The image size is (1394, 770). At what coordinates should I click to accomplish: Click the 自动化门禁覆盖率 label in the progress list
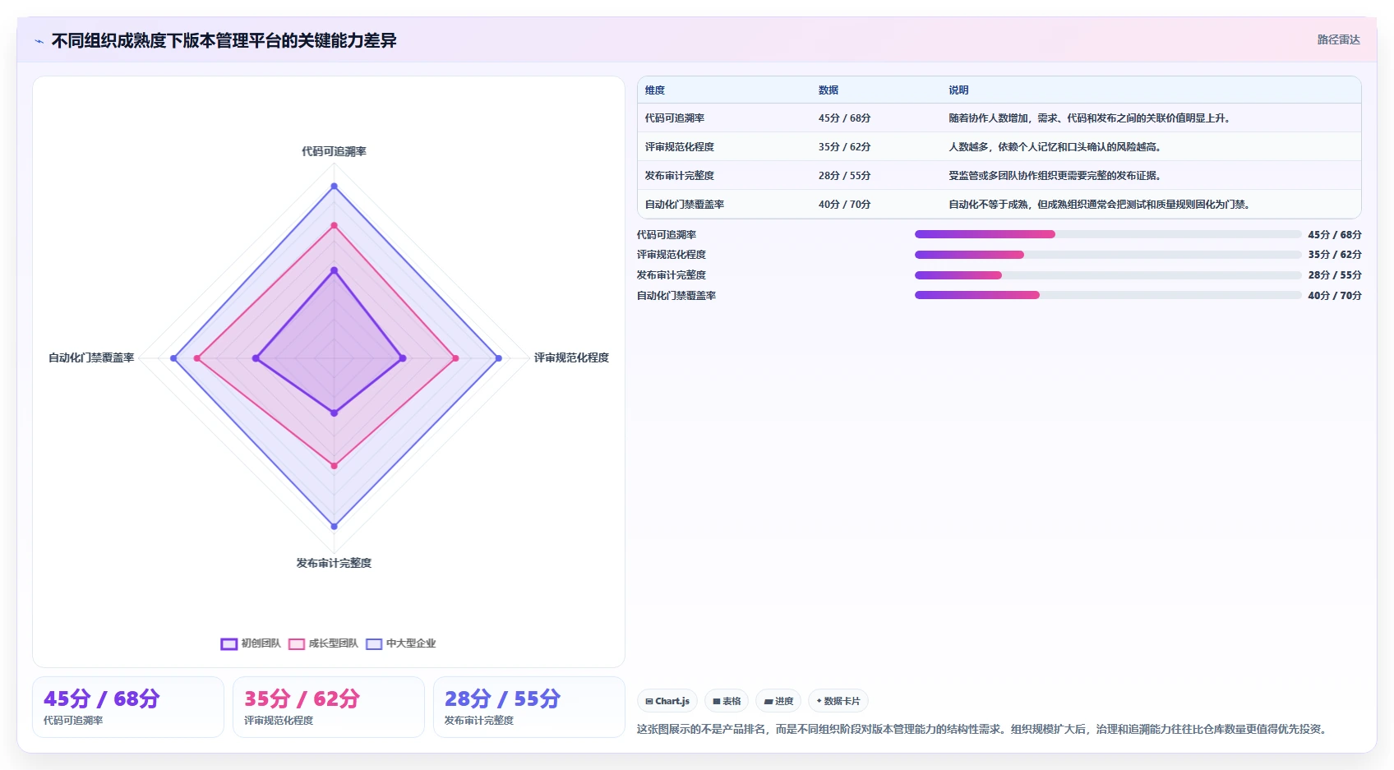[676, 296]
